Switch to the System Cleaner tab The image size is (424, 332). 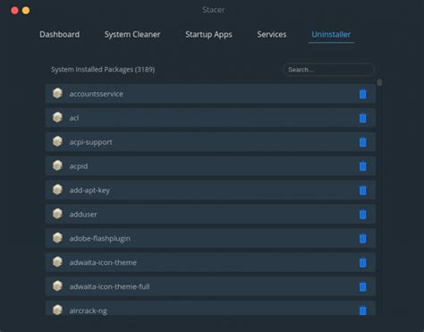pyautogui.click(x=132, y=35)
